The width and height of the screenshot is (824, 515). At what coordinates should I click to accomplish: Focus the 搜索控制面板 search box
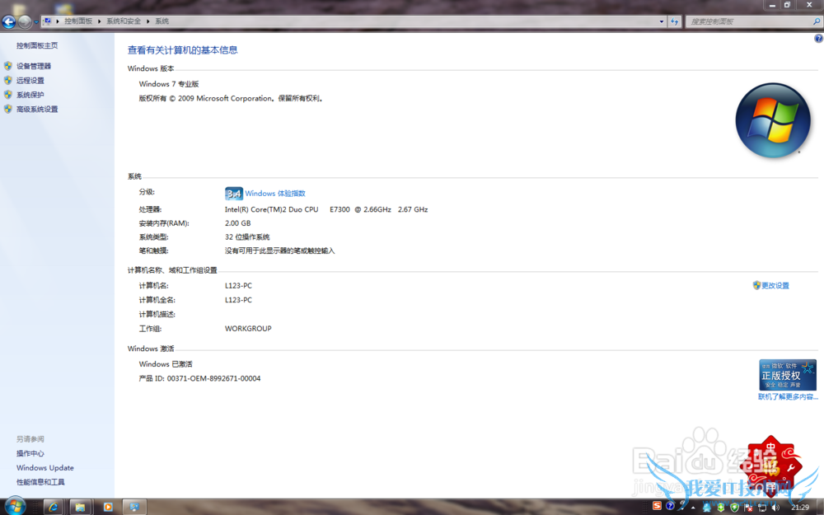coord(748,21)
